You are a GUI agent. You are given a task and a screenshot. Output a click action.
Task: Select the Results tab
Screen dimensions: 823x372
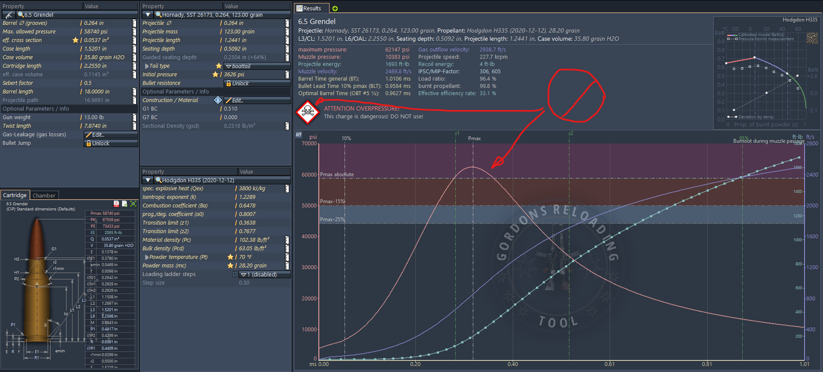(x=312, y=8)
